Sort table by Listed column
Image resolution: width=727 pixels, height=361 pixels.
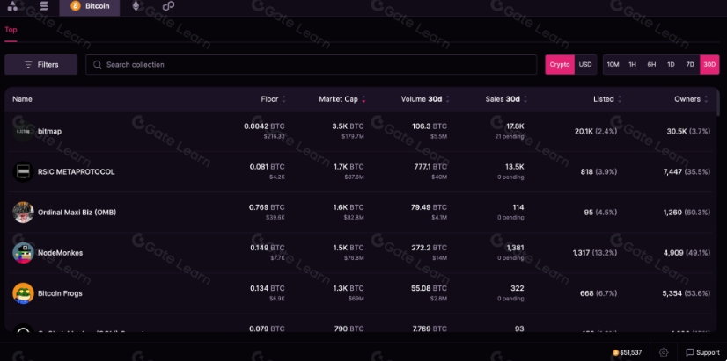coord(607,99)
